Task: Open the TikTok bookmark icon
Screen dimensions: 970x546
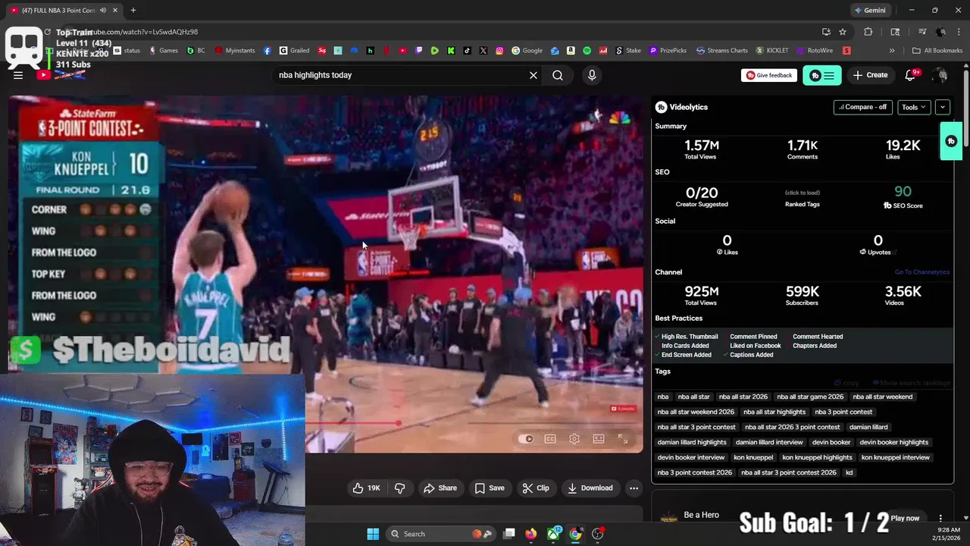Action: pyautogui.click(x=467, y=51)
